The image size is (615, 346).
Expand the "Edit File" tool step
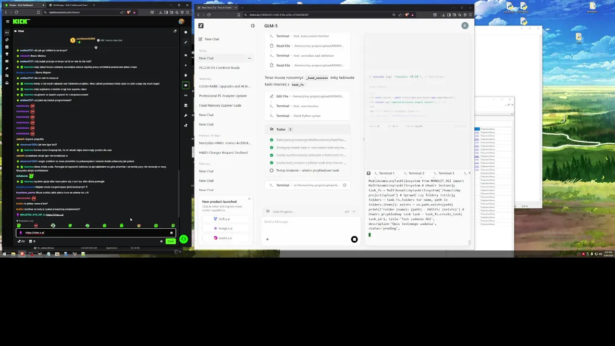tap(307, 96)
